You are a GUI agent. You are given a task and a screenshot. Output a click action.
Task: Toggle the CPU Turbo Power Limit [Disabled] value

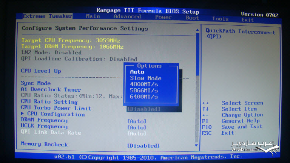point(144,109)
